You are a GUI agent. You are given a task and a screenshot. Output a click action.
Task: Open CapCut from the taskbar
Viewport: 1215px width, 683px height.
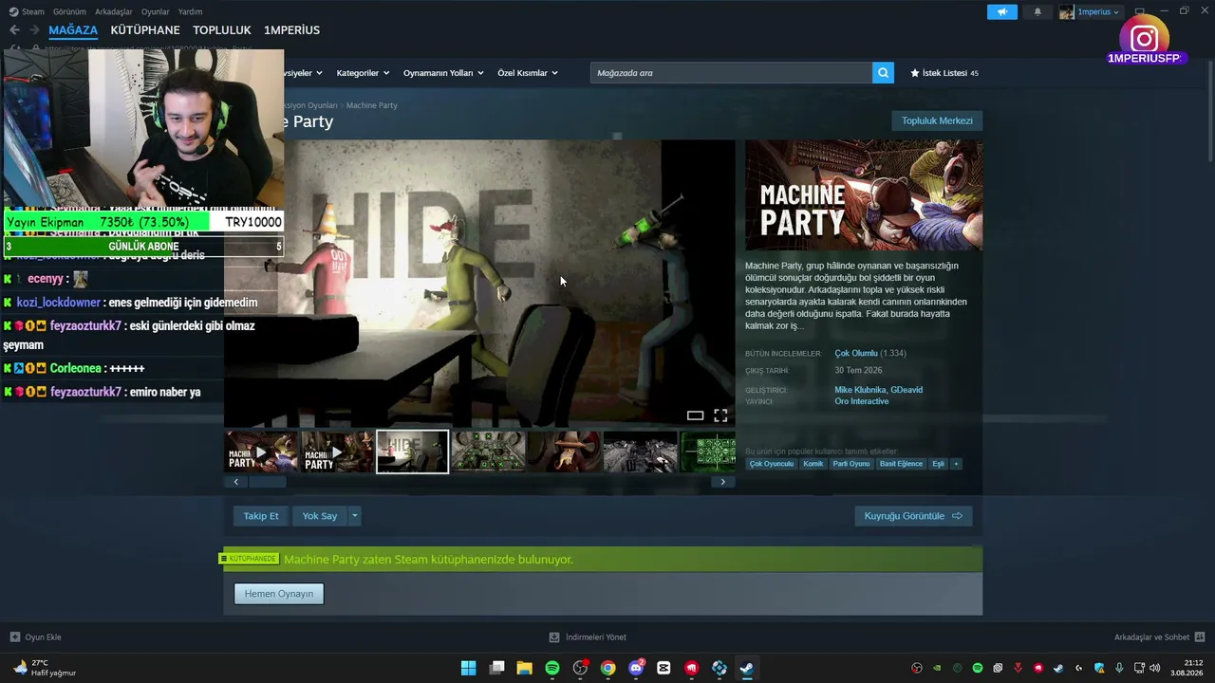pyautogui.click(x=664, y=668)
